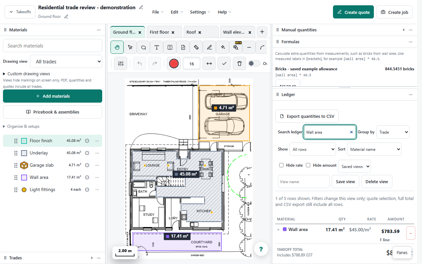The image size is (422, 264).
Task: Select the arrow pointer tool
Action: pyautogui.click(x=130, y=47)
